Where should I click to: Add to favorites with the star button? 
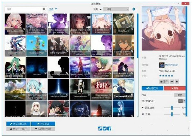pyautogui.click(x=177, y=81)
